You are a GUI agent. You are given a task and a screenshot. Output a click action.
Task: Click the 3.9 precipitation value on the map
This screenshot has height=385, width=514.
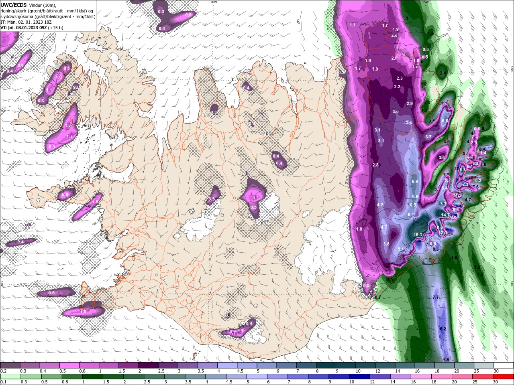(447, 142)
